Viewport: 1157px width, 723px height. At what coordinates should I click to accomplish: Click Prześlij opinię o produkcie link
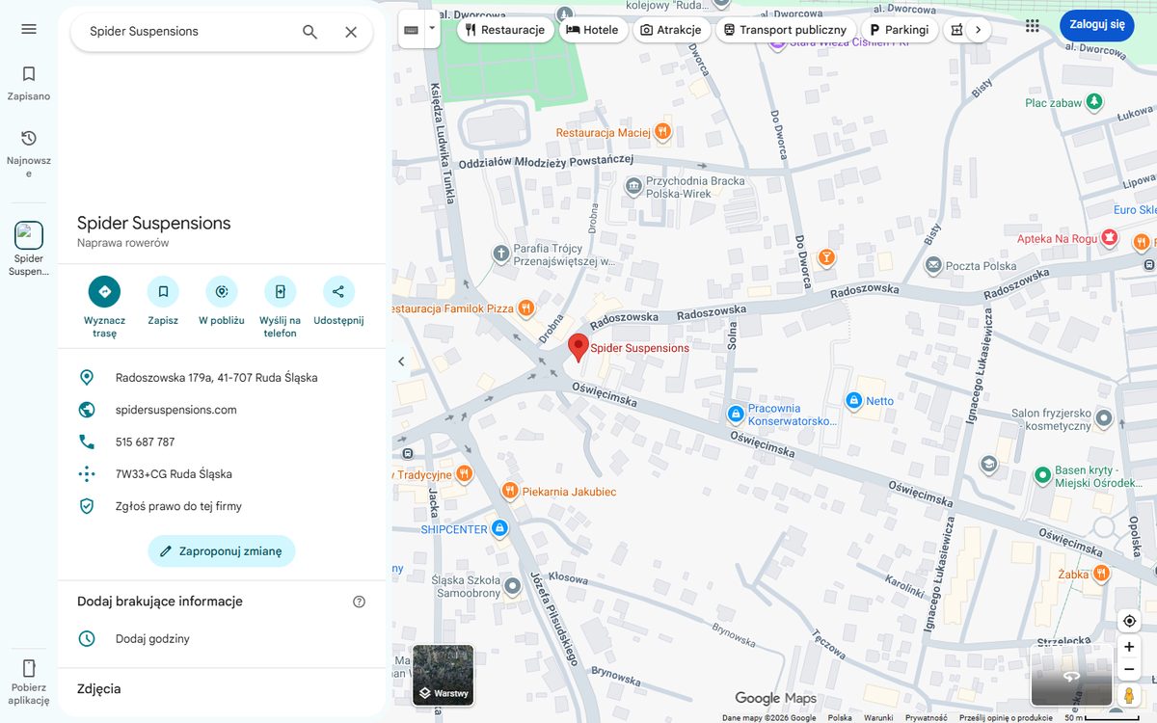[x=1006, y=717]
